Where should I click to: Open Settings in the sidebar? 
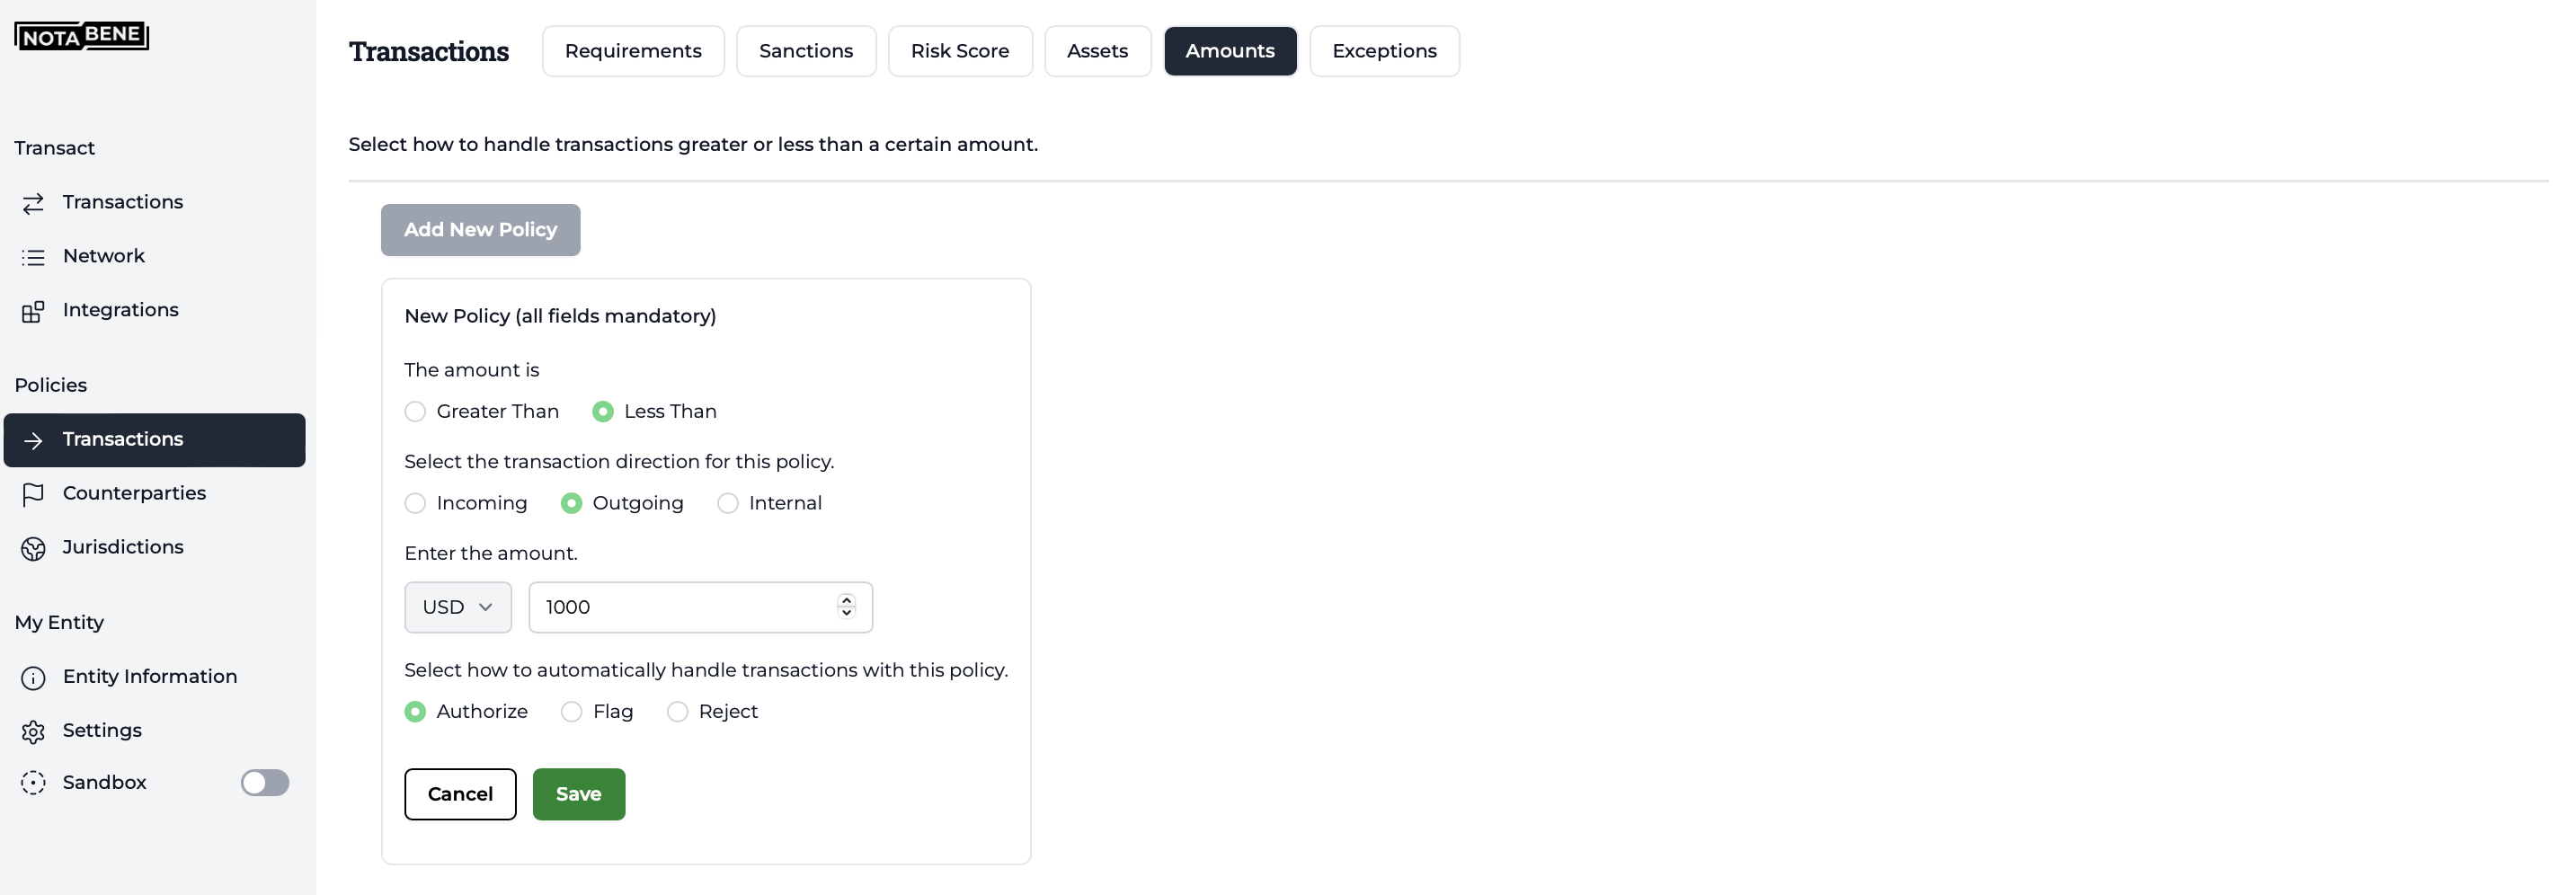click(154, 732)
